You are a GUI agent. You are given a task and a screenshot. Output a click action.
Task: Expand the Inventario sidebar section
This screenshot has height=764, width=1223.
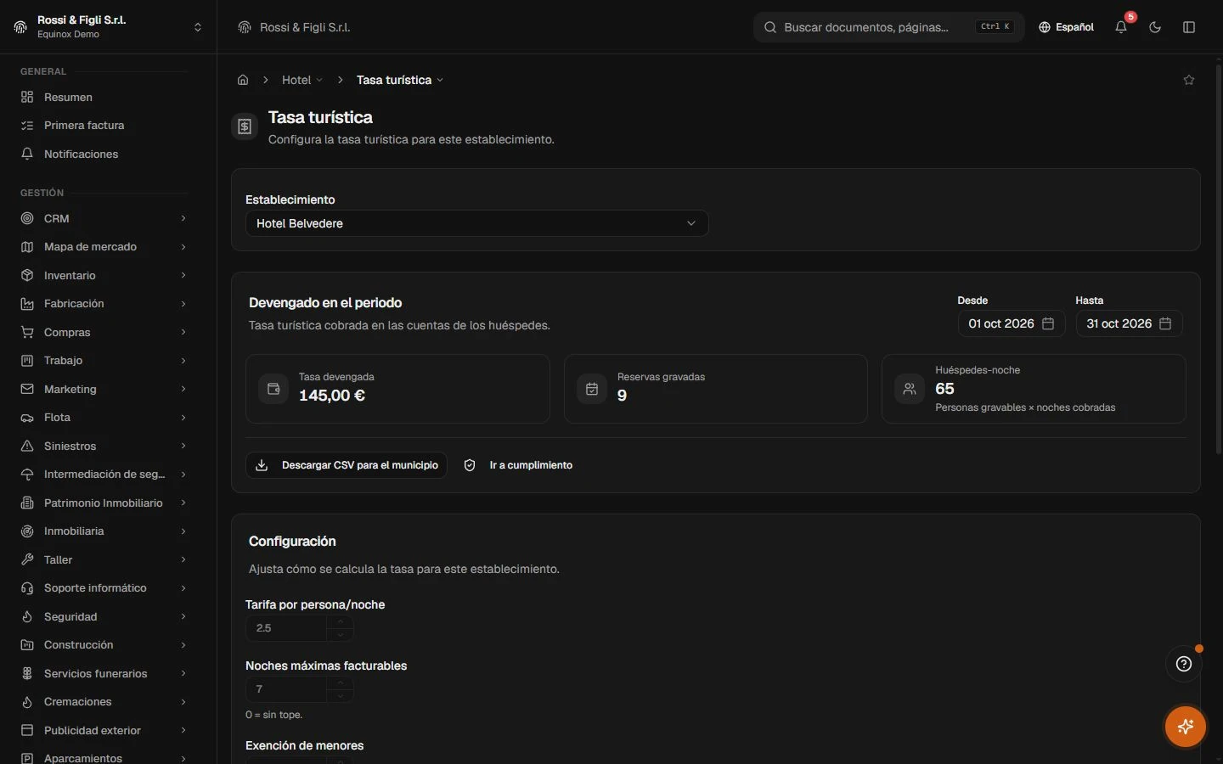[x=104, y=275]
